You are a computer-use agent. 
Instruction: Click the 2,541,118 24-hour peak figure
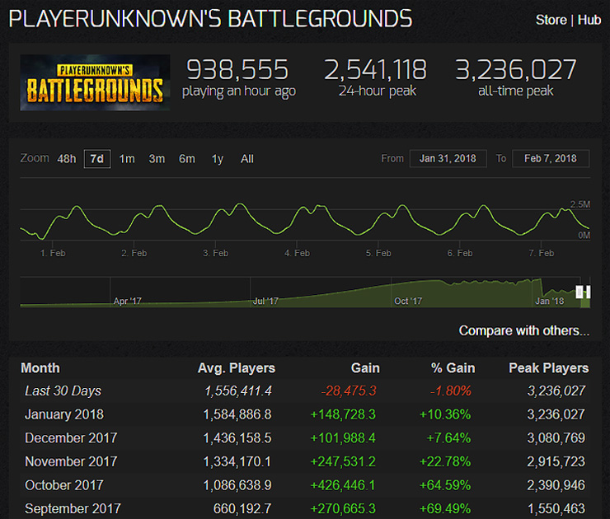(376, 77)
